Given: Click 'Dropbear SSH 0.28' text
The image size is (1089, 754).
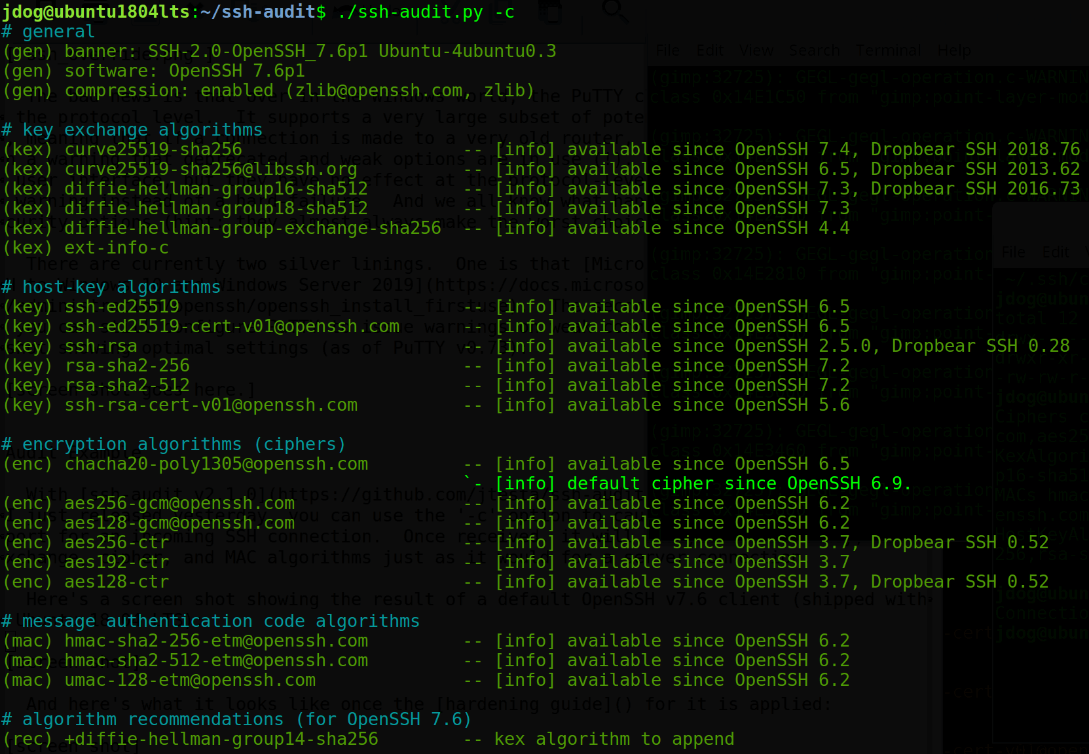Looking at the screenshot, I should [981, 346].
